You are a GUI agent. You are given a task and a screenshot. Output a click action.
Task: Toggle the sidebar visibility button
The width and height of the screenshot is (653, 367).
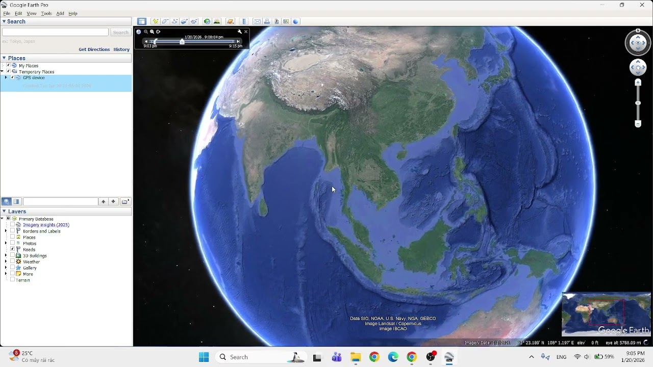[142, 21]
